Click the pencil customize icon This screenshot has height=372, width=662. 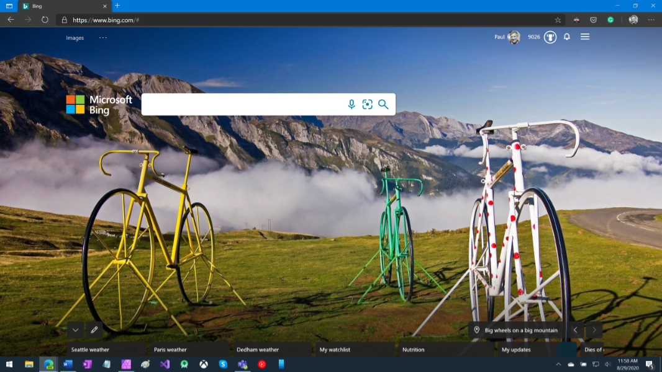pos(94,330)
